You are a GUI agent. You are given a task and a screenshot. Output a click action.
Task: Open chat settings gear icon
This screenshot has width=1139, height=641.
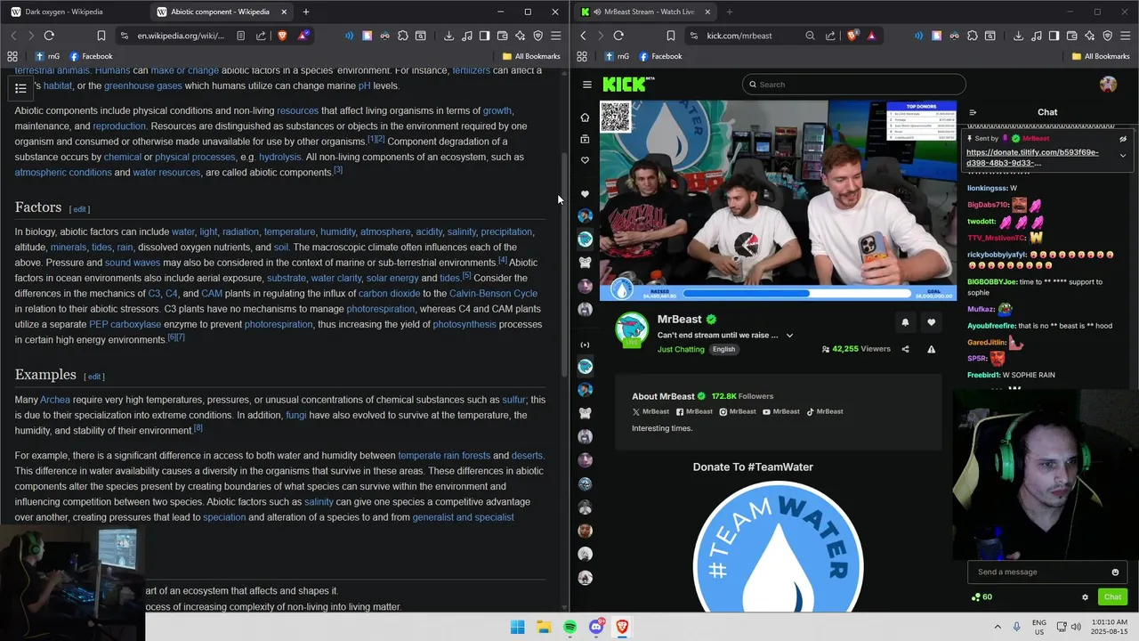1085,597
